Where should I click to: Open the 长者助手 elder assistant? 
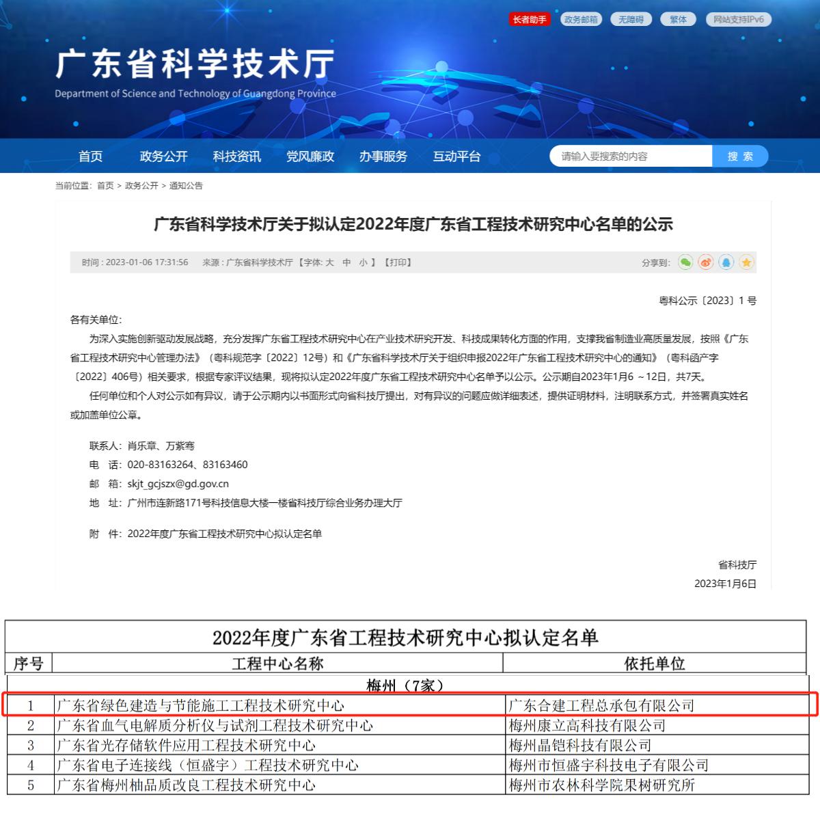(x=530, y=19)
